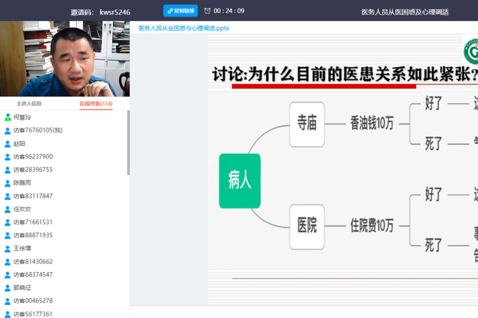Click the user icon beside 访客96237900

8,157
